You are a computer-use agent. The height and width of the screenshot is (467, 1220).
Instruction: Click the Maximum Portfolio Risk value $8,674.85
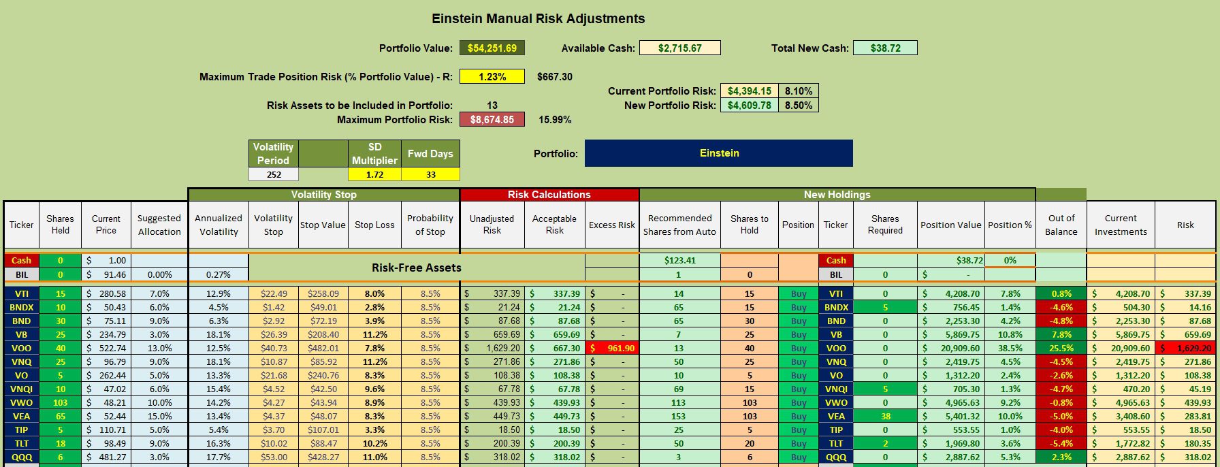point(492,120)
